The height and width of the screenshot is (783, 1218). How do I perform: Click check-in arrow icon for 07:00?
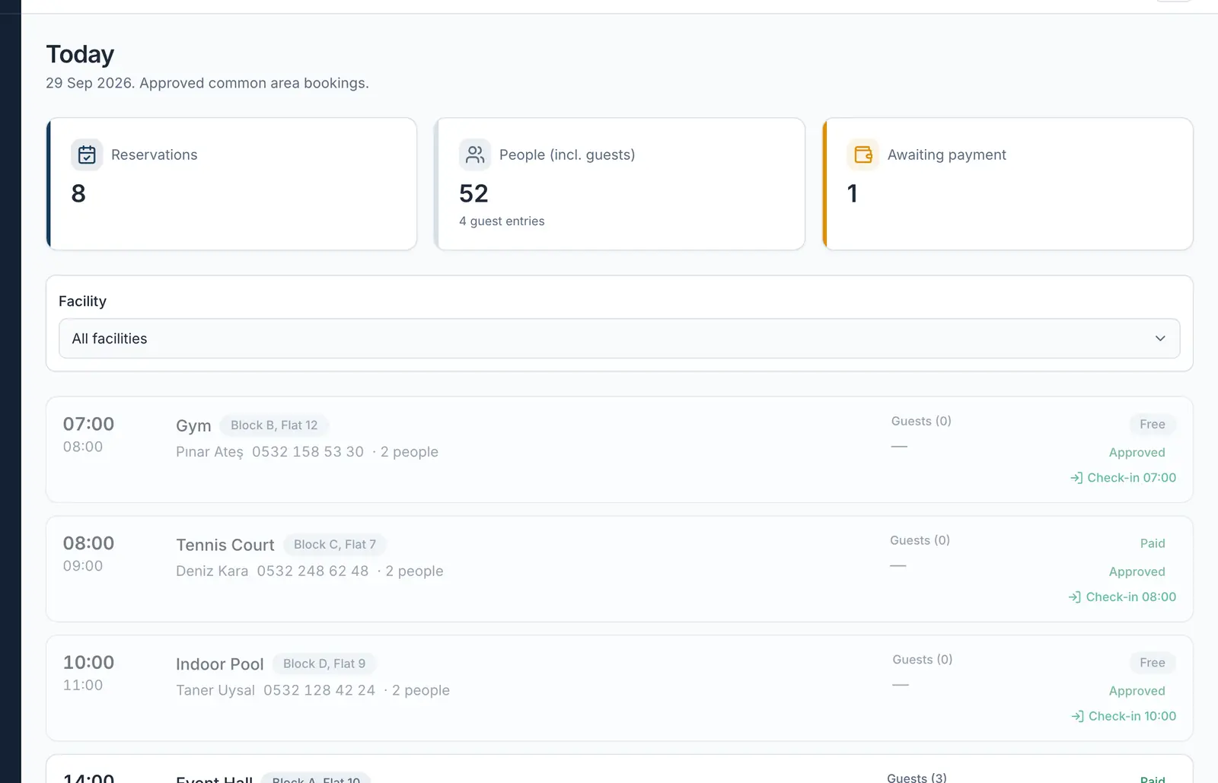[x=1076, y=478]
